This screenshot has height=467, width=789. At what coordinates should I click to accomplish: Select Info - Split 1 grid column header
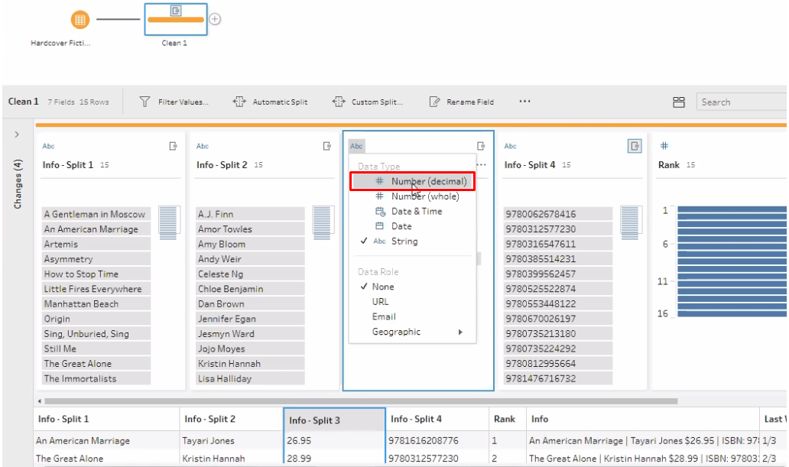tap(106, 419)
